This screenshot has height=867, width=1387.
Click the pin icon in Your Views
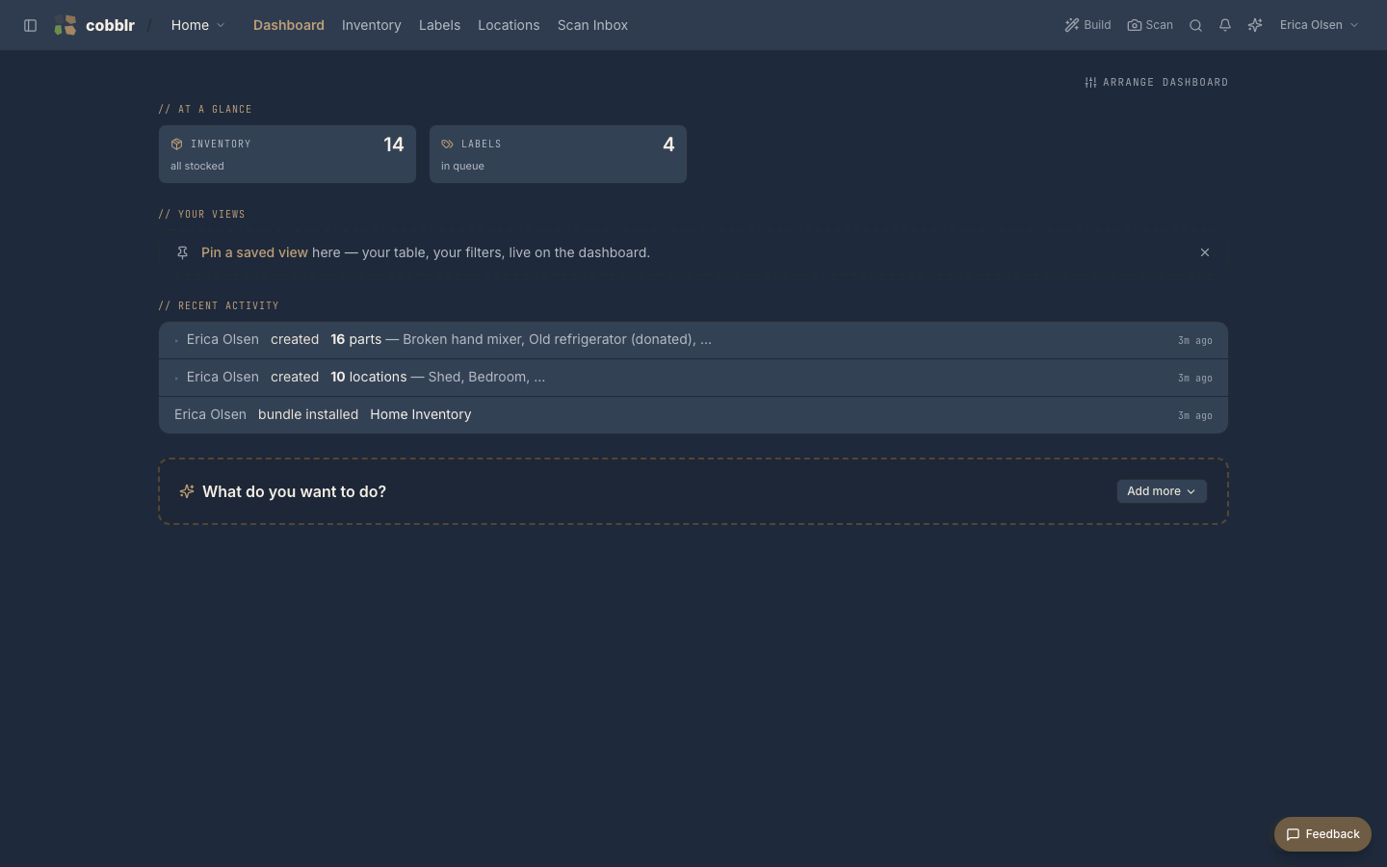pos(182,252)
